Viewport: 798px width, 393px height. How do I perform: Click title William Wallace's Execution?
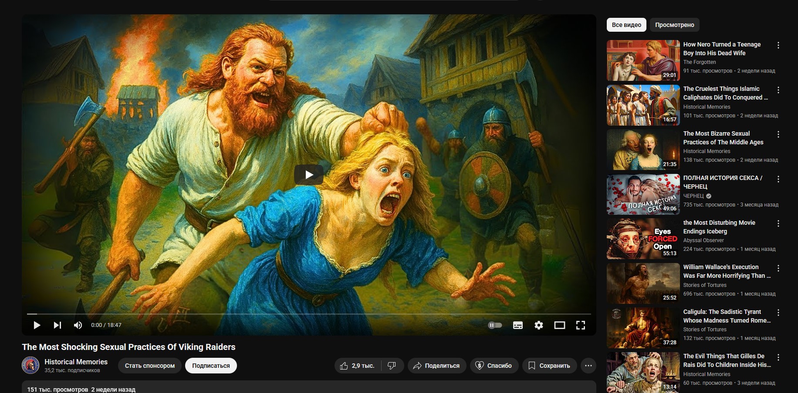pyautogui.click(x=727, y=271)
